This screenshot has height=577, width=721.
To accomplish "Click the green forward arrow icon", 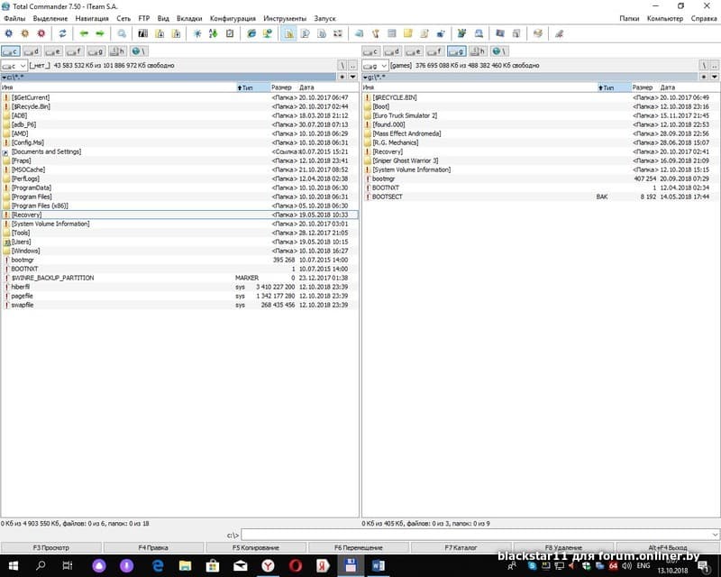I will (98, 33).
